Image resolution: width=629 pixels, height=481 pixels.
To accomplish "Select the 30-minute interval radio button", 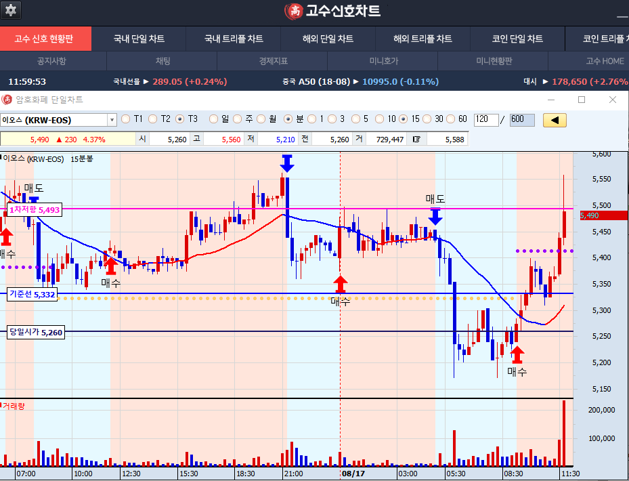I will click(x=427, y=119).
